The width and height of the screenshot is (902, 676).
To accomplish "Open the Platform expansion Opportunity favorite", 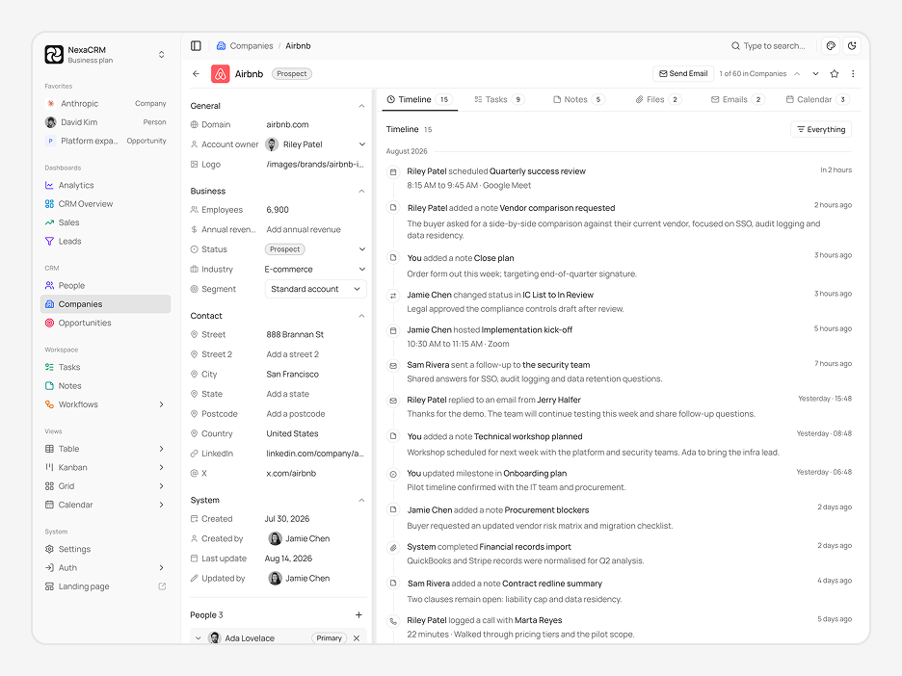I will 105,141.
